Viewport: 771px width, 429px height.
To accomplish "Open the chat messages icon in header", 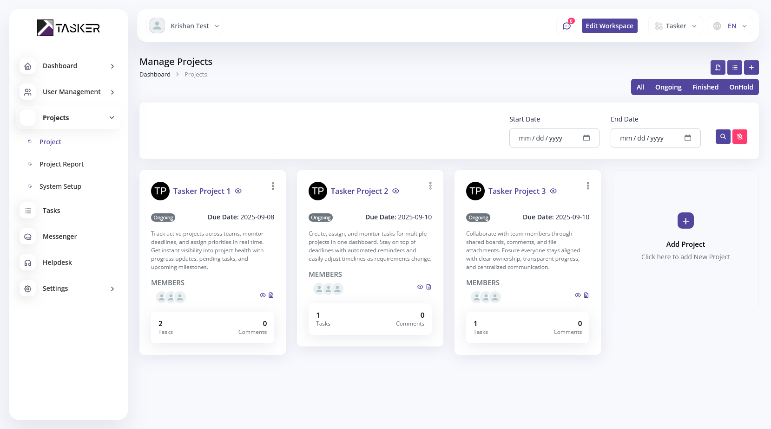I will (x=567, y=26).
